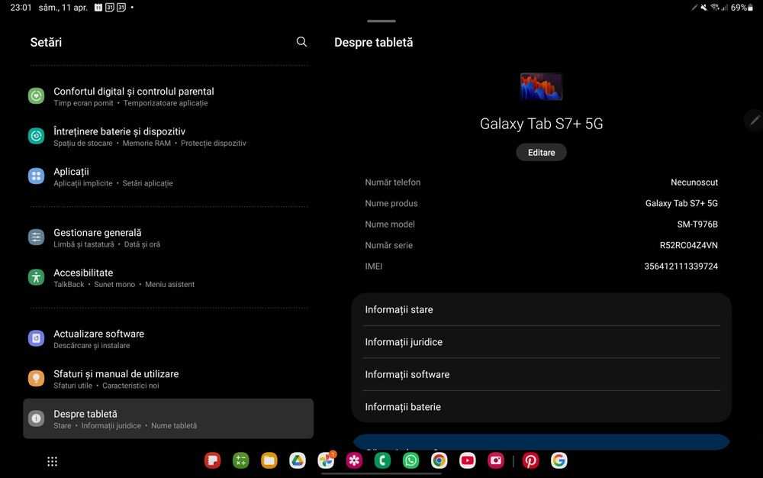Go to Accesibilitate settings
Image resolution: width=763 pixels, height=478 pixels.
click(x=169, y=278)
